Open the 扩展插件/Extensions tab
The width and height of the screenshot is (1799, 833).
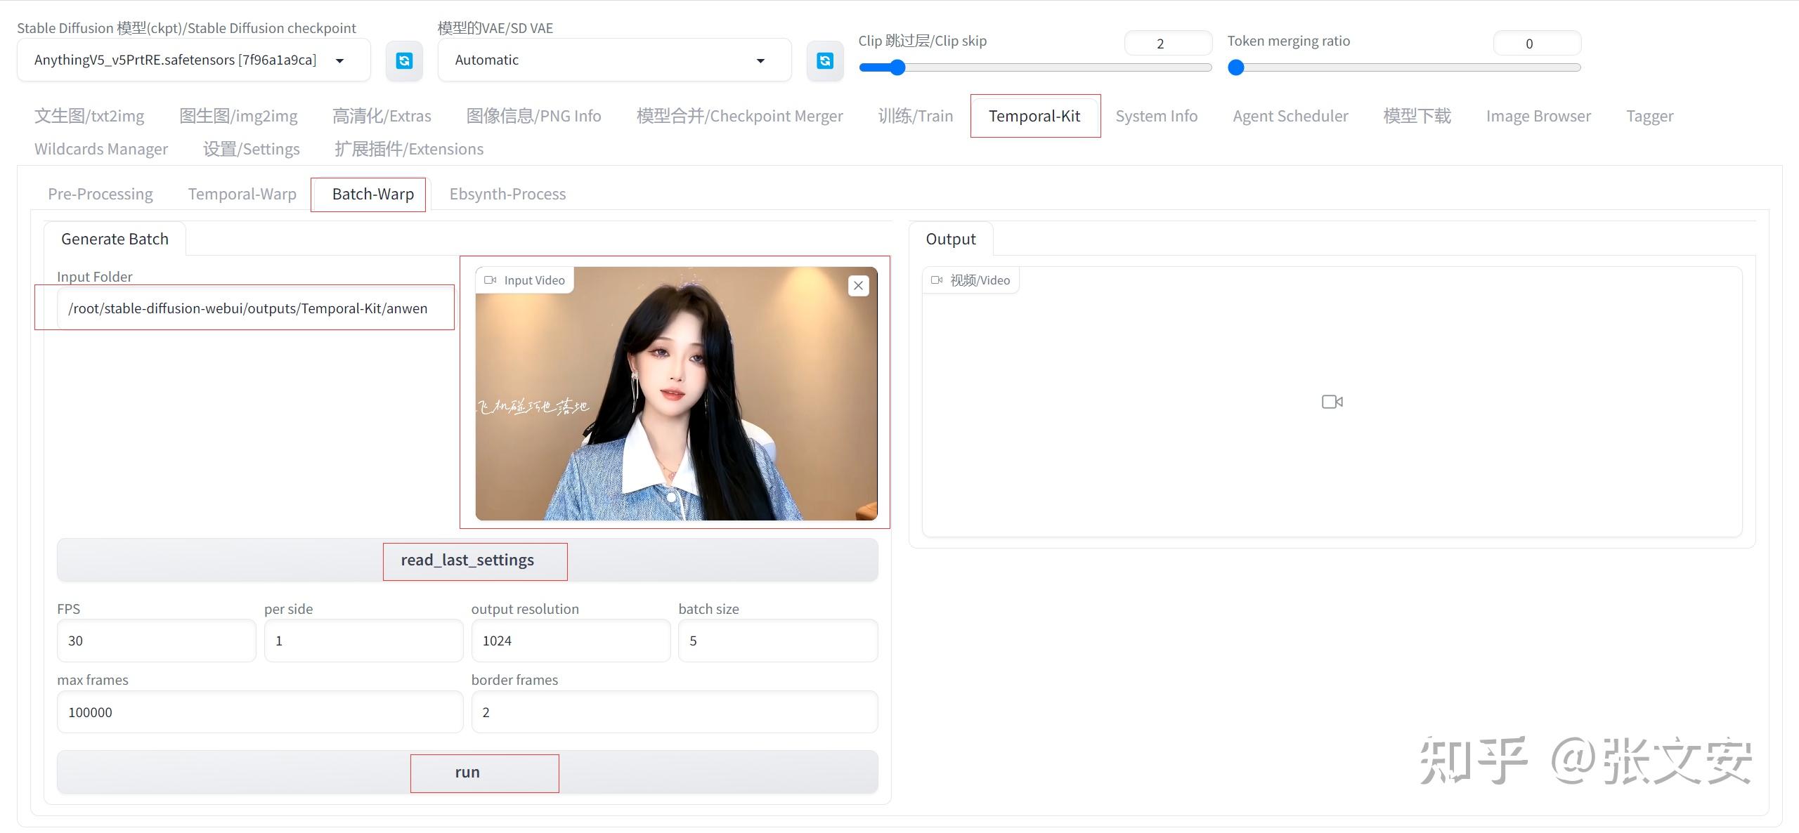pyautogui.click(x=409, y=149)
